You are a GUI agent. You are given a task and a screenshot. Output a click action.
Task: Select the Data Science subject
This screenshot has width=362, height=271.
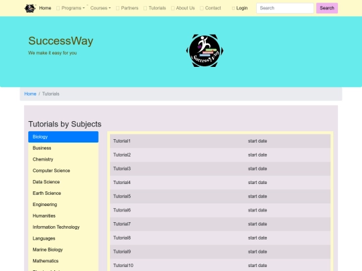(x=63, y=182)
